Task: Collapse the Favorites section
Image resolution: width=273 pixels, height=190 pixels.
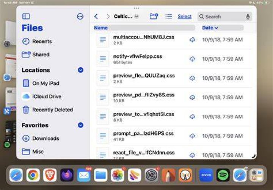Action: click(x=80, y=125)
